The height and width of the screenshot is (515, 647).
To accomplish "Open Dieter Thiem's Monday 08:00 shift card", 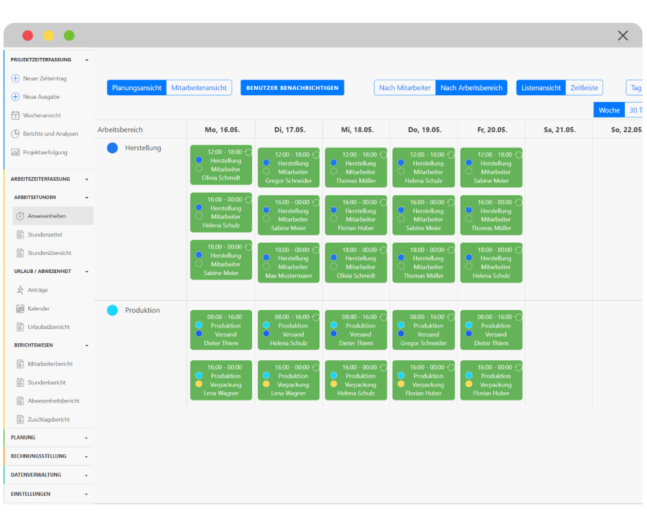I will (221, 330).
